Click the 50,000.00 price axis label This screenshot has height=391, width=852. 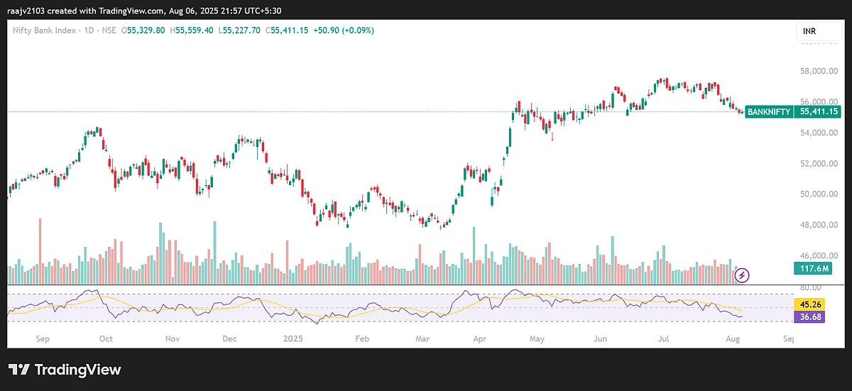(x=819, y=194)
